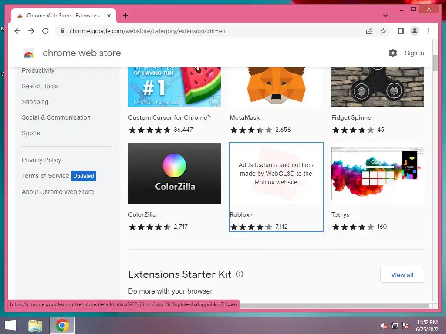446x334 pixels.
Task: Open the Shopping category
Action: pos(35,102)
